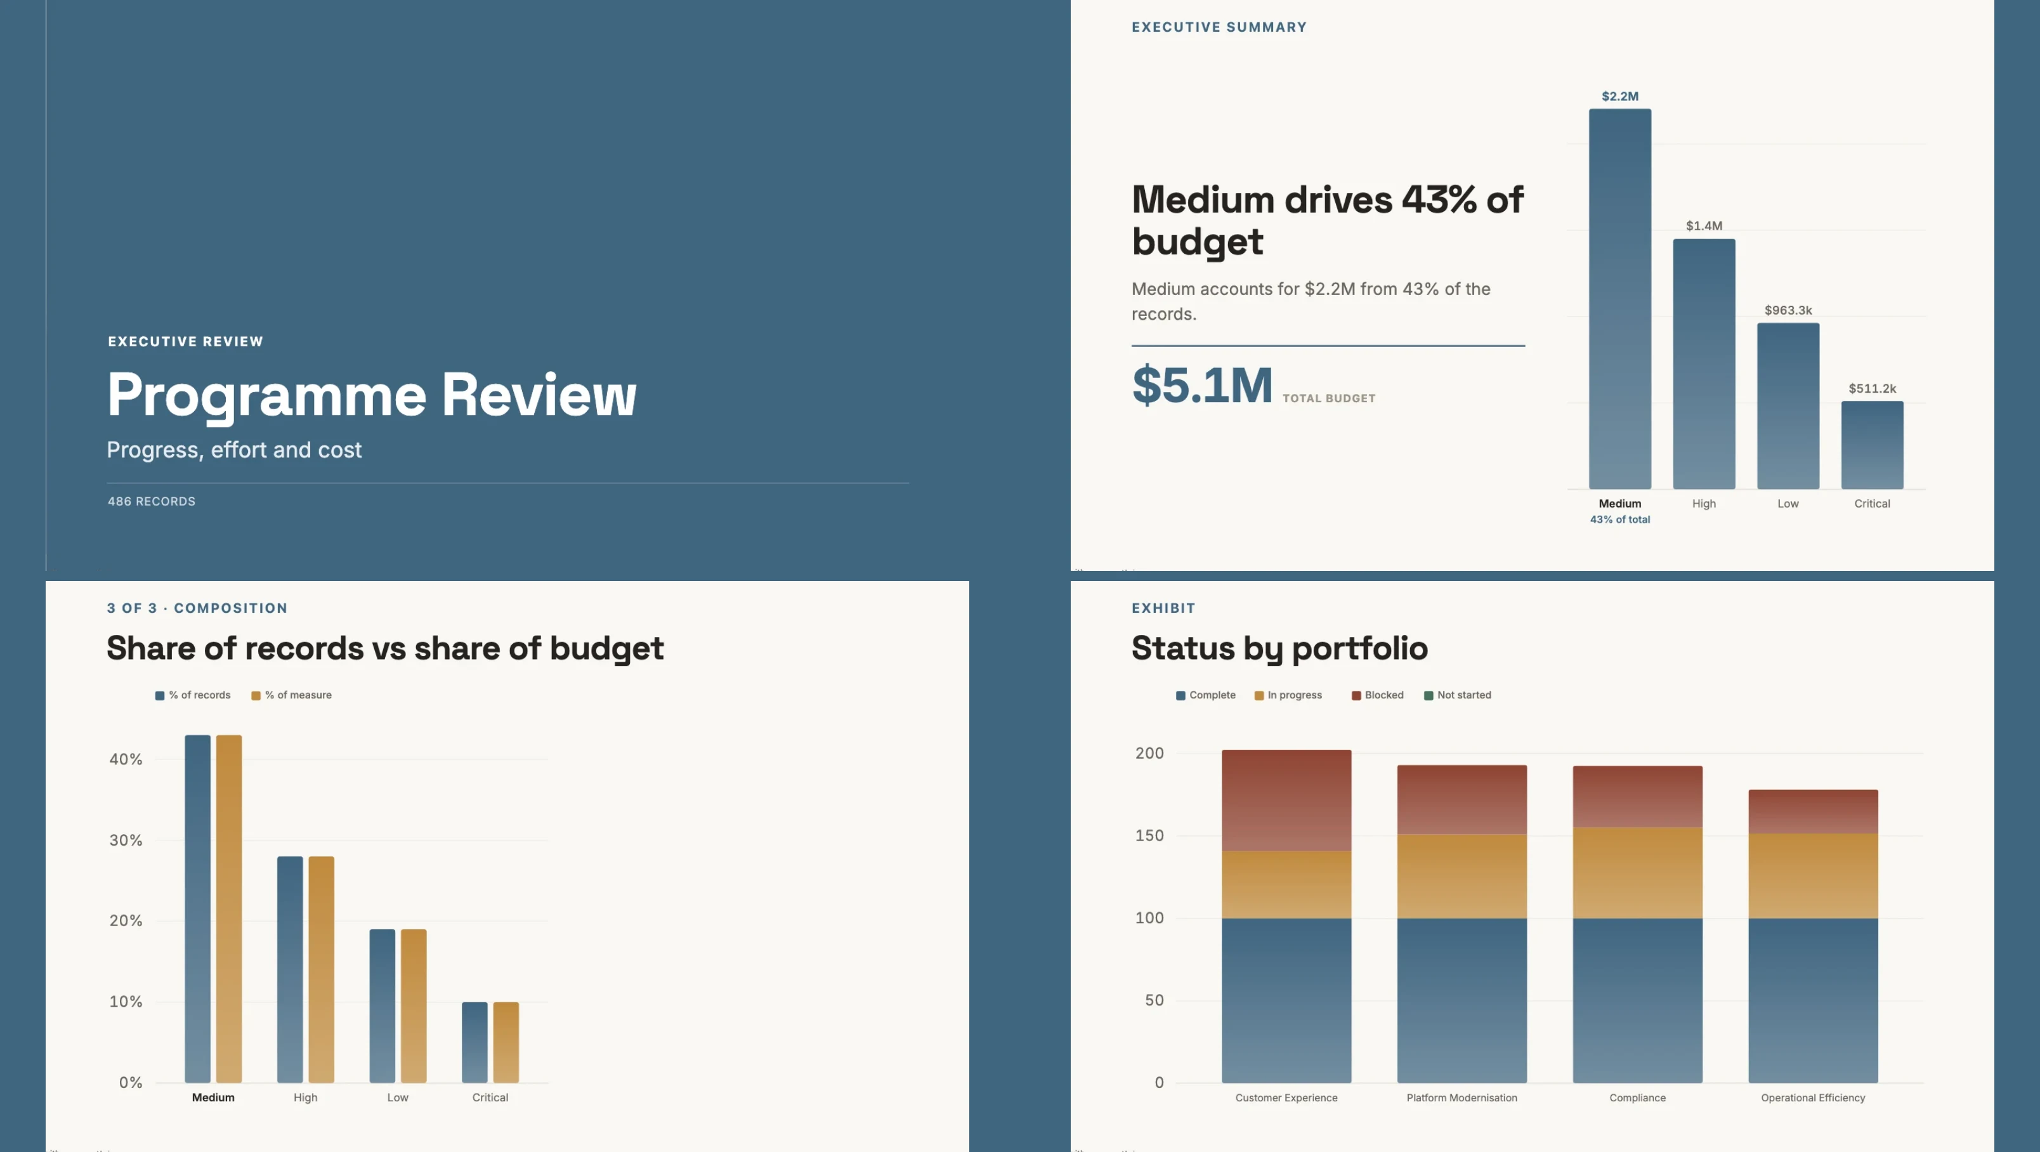Click the Medium % of records bar
Screen dimensions: 2040x1152
pos(197,908)
